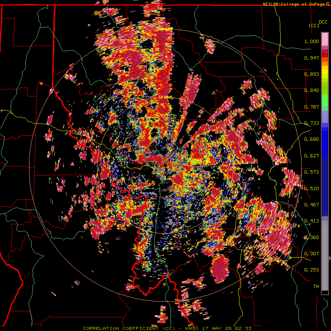Select the 0.947 scale value
331x331 pixels.
312,58
